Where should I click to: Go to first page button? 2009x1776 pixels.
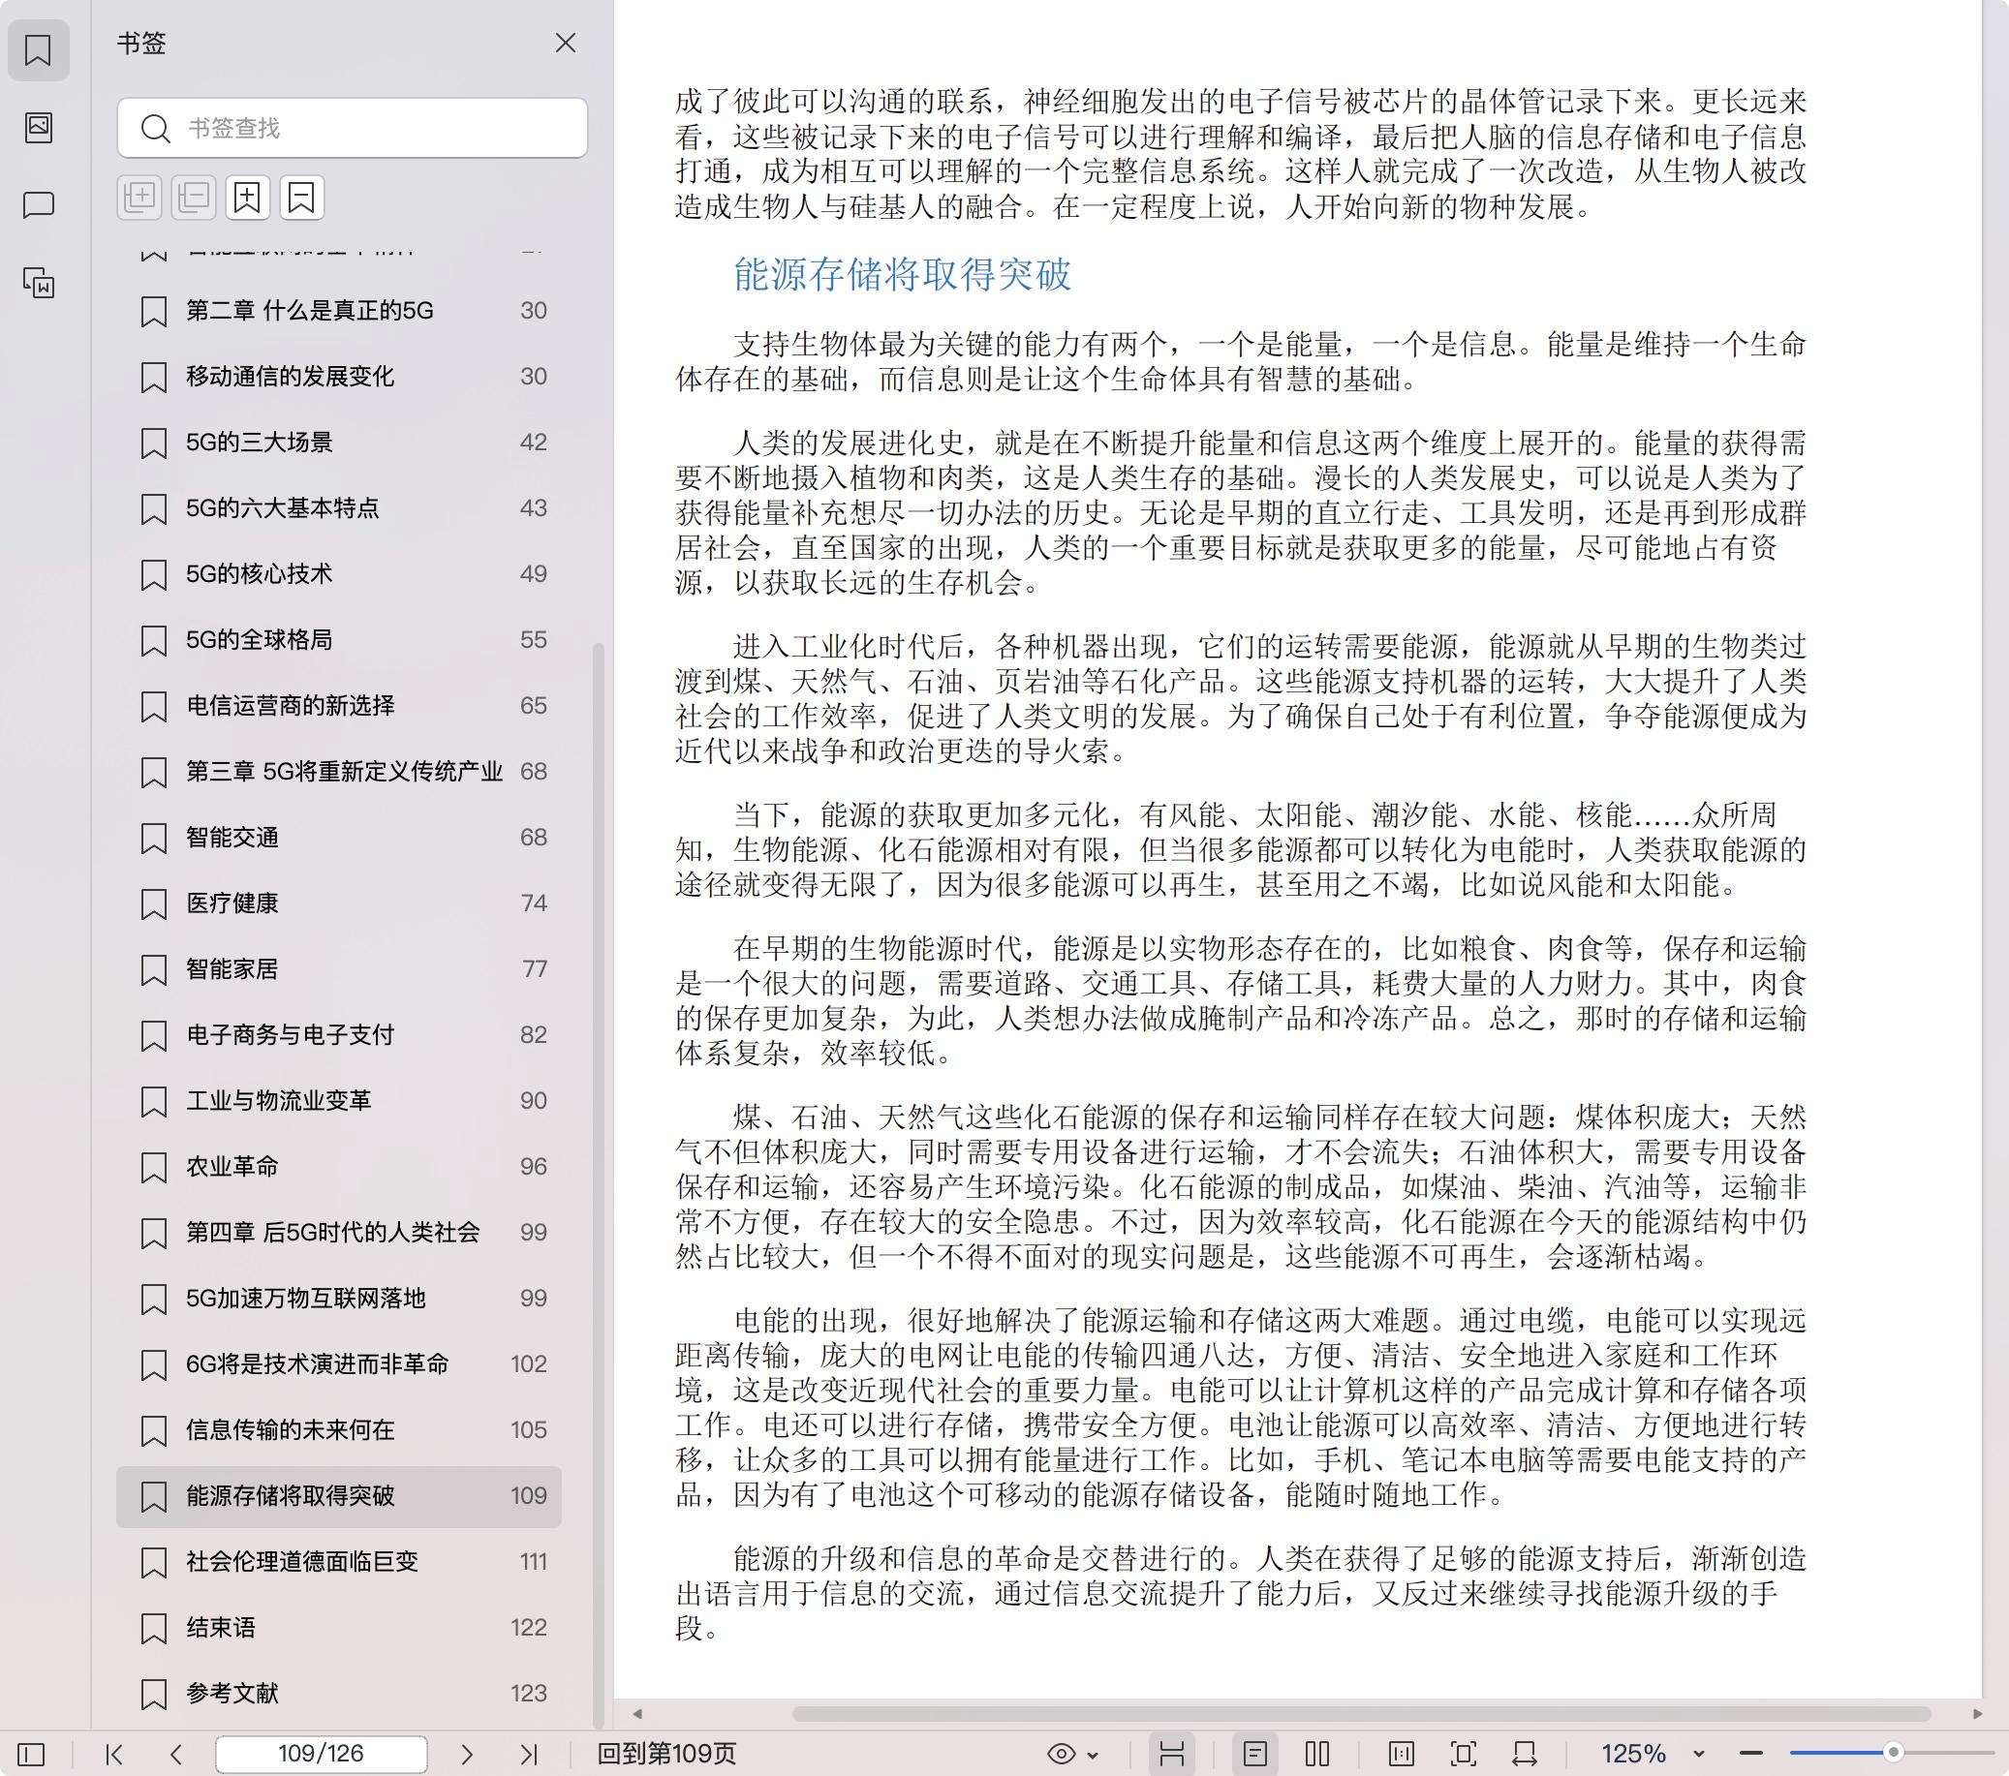[114, 1754]
